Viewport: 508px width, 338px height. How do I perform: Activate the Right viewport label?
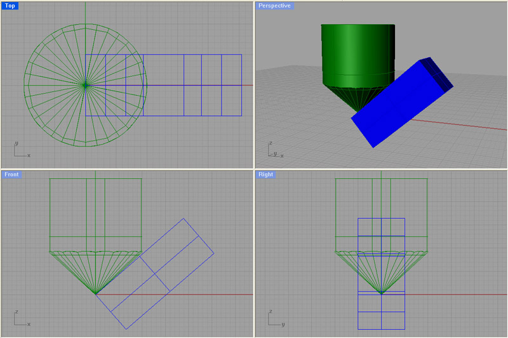[265, 174]
